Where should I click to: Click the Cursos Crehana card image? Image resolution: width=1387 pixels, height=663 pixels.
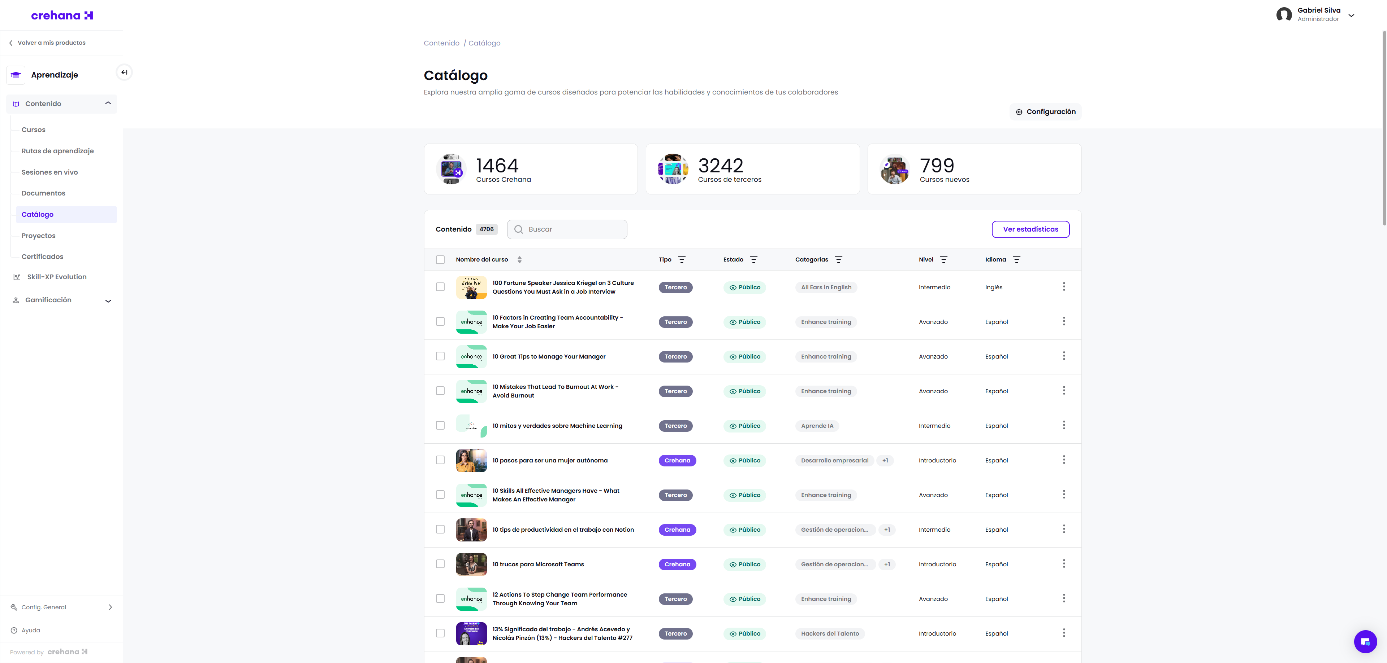click(x=451, y=169)
